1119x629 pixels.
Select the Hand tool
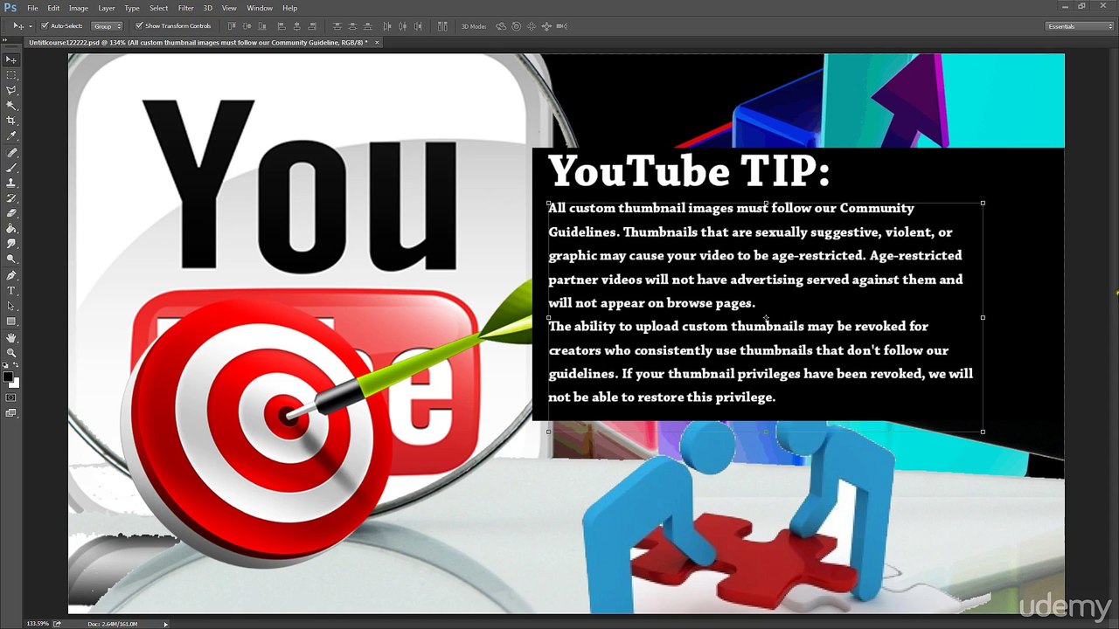tap(11, 338)
